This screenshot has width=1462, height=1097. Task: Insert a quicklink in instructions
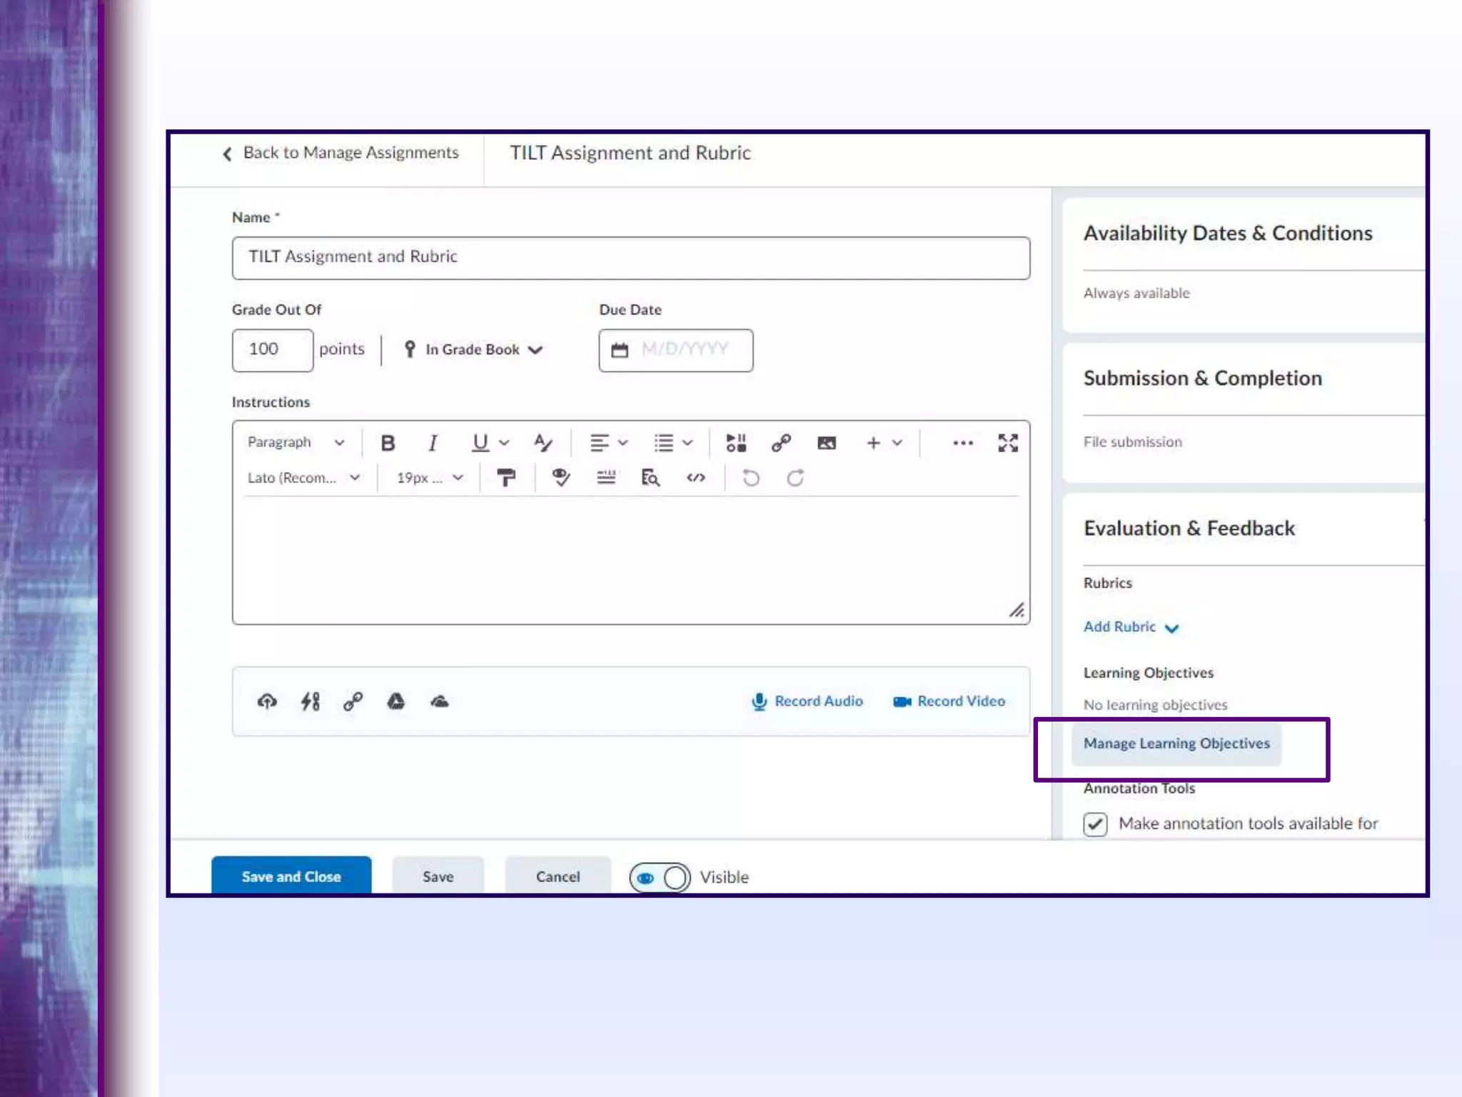(781, 443)
